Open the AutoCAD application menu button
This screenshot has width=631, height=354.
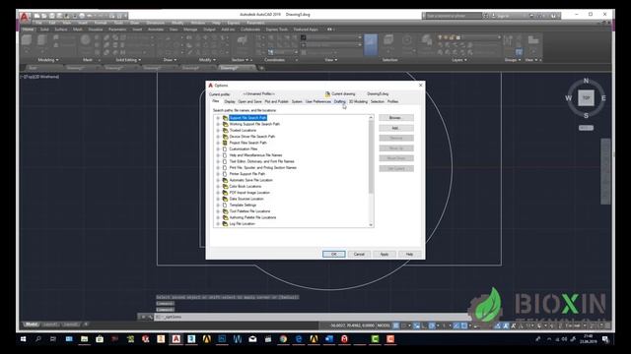24,17
